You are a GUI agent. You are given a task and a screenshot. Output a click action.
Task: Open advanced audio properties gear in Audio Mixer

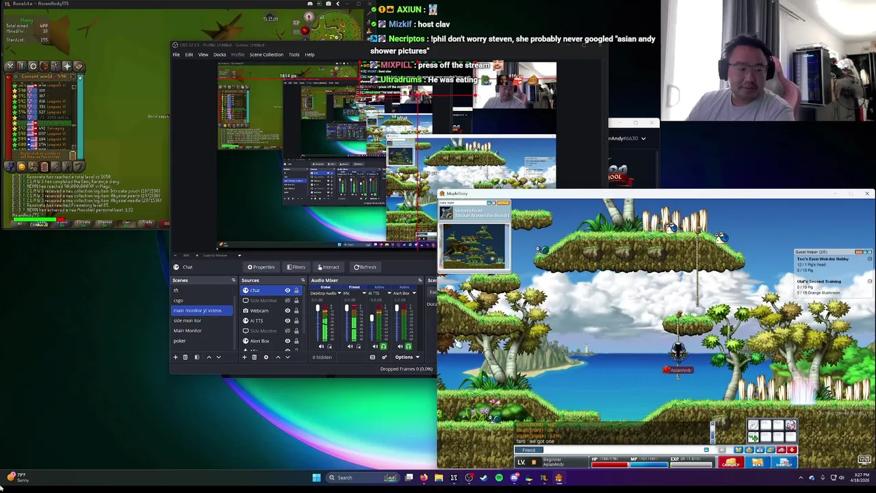click(x=384, y=357)
